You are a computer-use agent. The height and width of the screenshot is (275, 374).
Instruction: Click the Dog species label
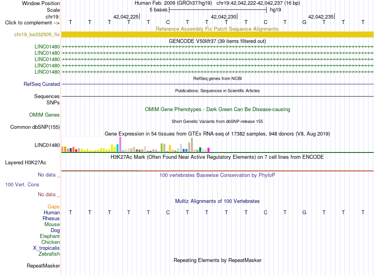(x=56, y=230)
